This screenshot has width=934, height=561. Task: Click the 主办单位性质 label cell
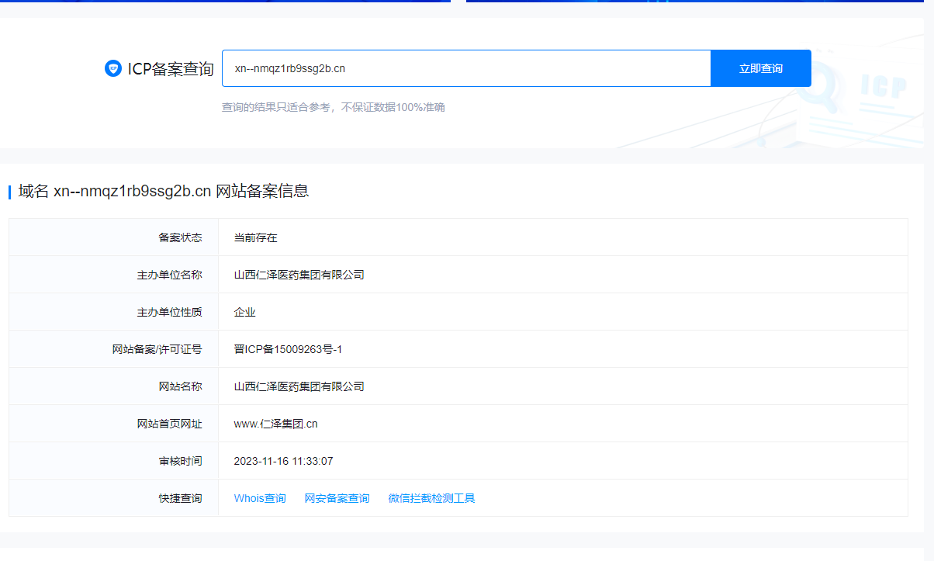pyautogui.click(x=114, y=312)
